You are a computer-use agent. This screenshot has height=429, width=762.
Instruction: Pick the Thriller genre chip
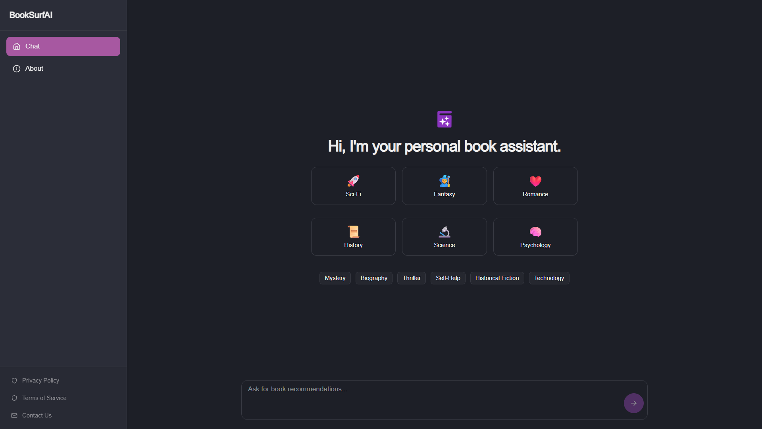click(412, 278)
